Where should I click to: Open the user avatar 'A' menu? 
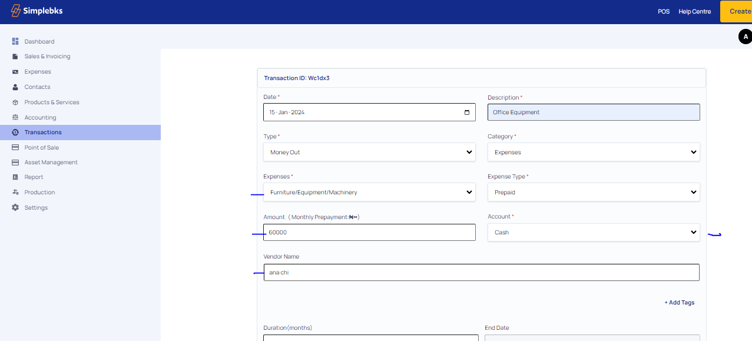pyautogui.click(x=745, y=37)
